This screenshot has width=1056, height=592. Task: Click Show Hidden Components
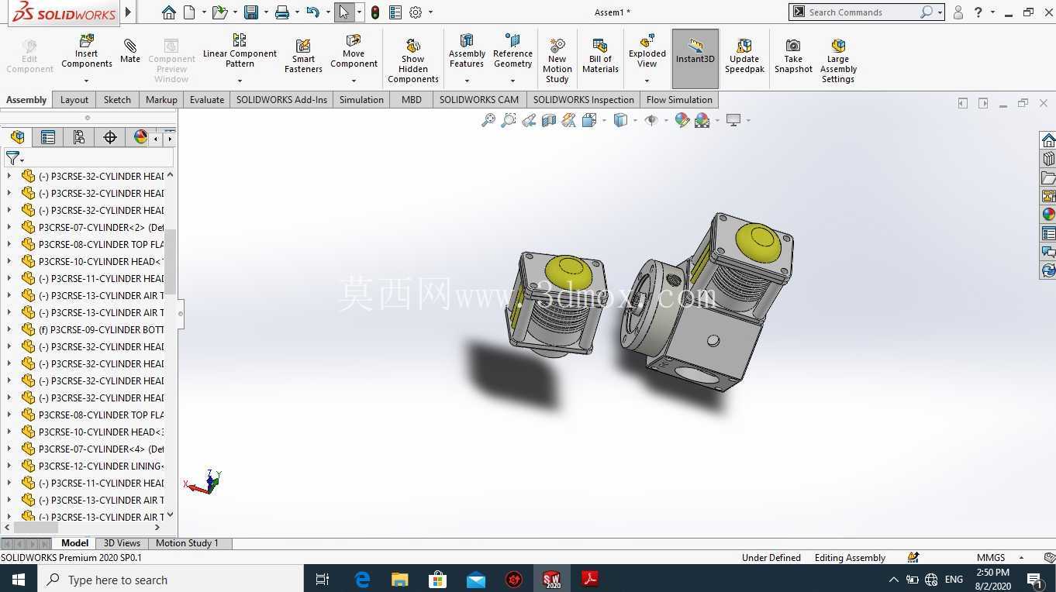click(413, 59)
